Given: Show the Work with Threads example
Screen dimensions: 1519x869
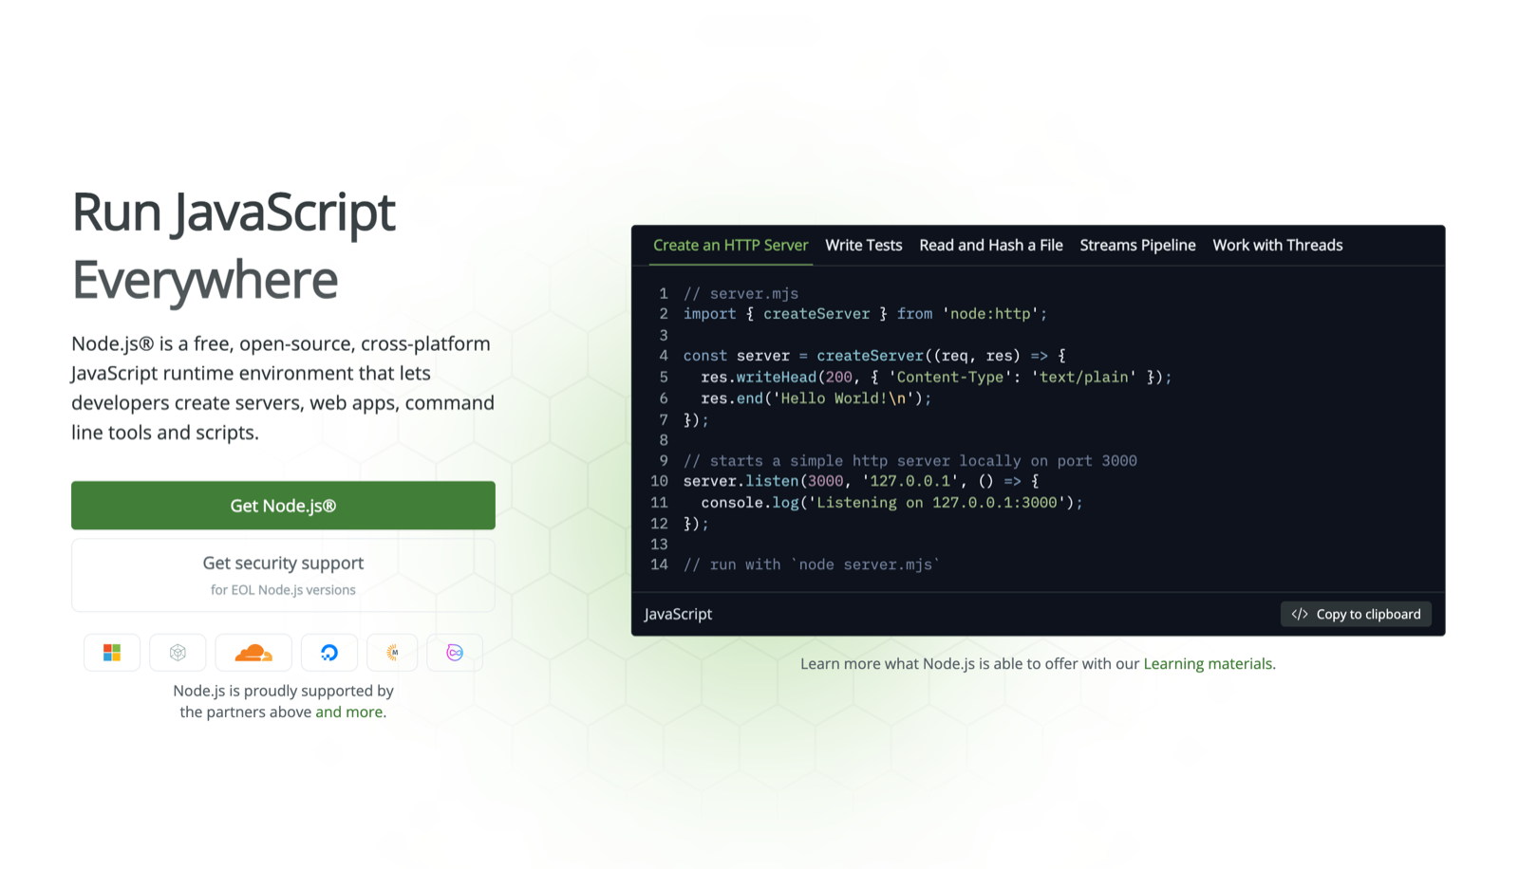Looking at the screenshot, I should (x=1278, y=246).
